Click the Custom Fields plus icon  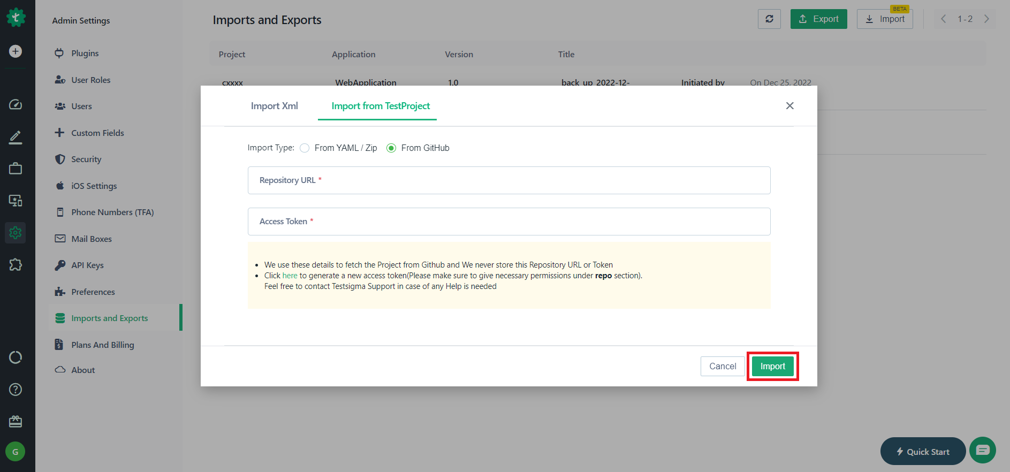coord(59,133)
